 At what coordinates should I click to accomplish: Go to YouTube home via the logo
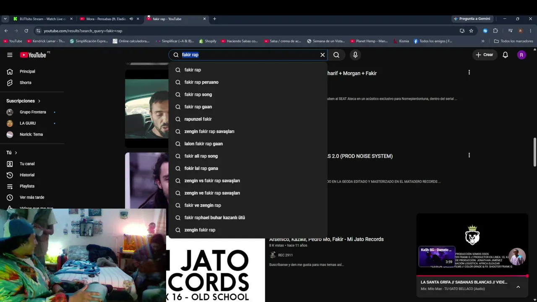tap(33, 55)
